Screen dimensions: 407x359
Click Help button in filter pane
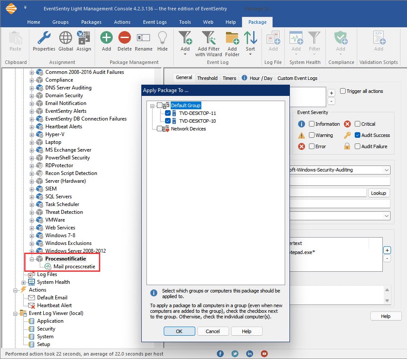[385, 316]
